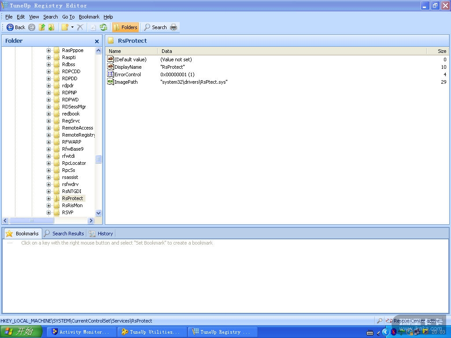Click the folder with green right arrow

coord(51,27)
